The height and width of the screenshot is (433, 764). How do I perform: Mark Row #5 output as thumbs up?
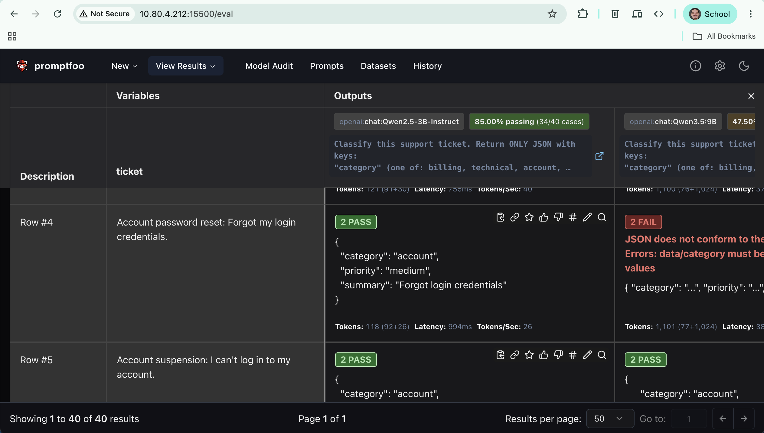coord(544,355)
